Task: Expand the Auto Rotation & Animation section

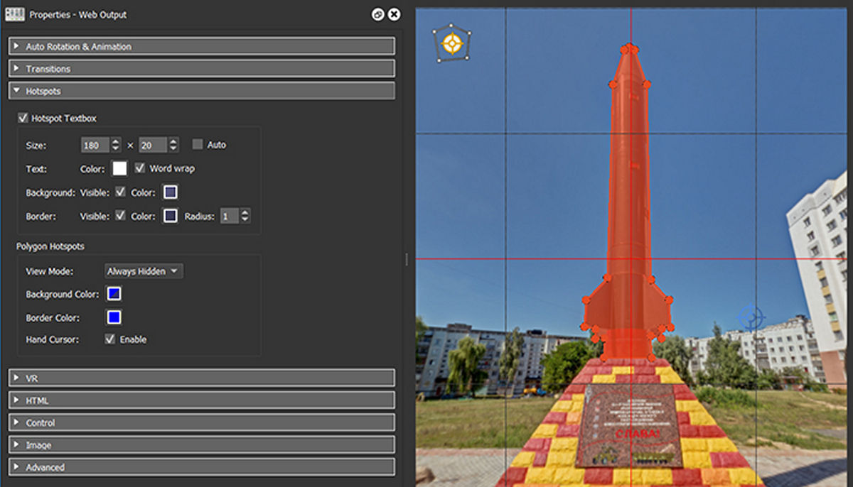Action: point(202,47)
